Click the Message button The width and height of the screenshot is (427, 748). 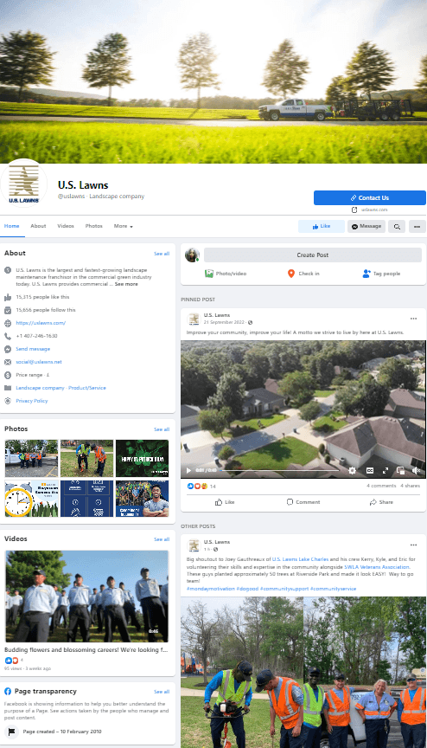pos(366,226)
